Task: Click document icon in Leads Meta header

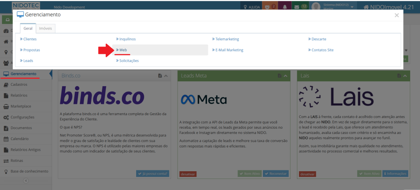Action: coord(279,76)
